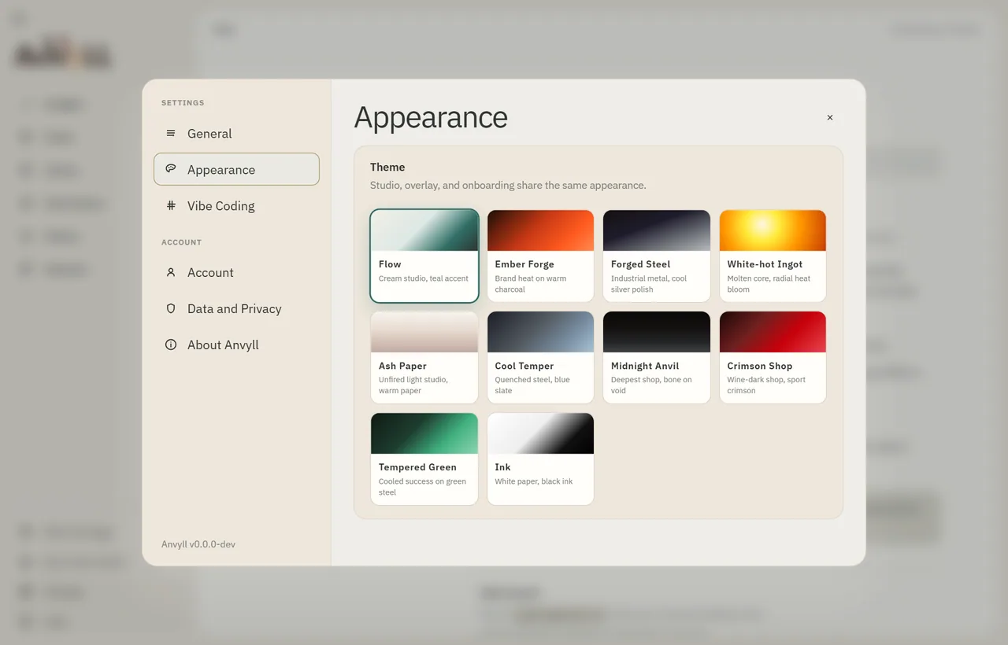1008x645 pixels.
Task: Click the Account label in the sidebar
Action: (210, 272)
